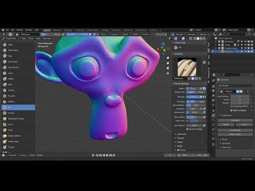
Task: Click the Unsubdivide button
Action: click(x=235, y=131)
